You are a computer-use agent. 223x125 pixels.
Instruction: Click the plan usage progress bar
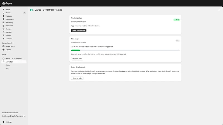(125, 50)
